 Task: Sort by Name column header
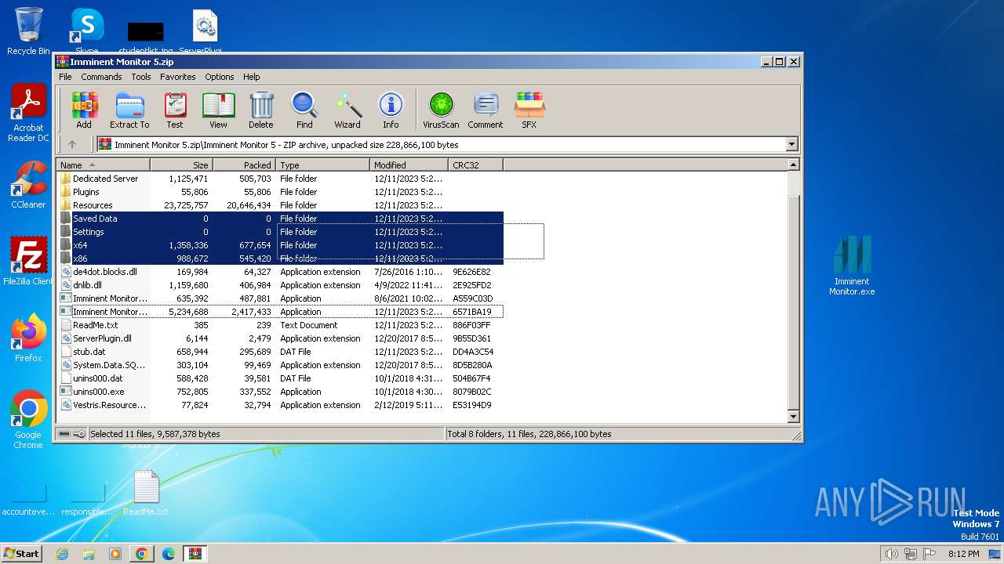coord(104,164)
